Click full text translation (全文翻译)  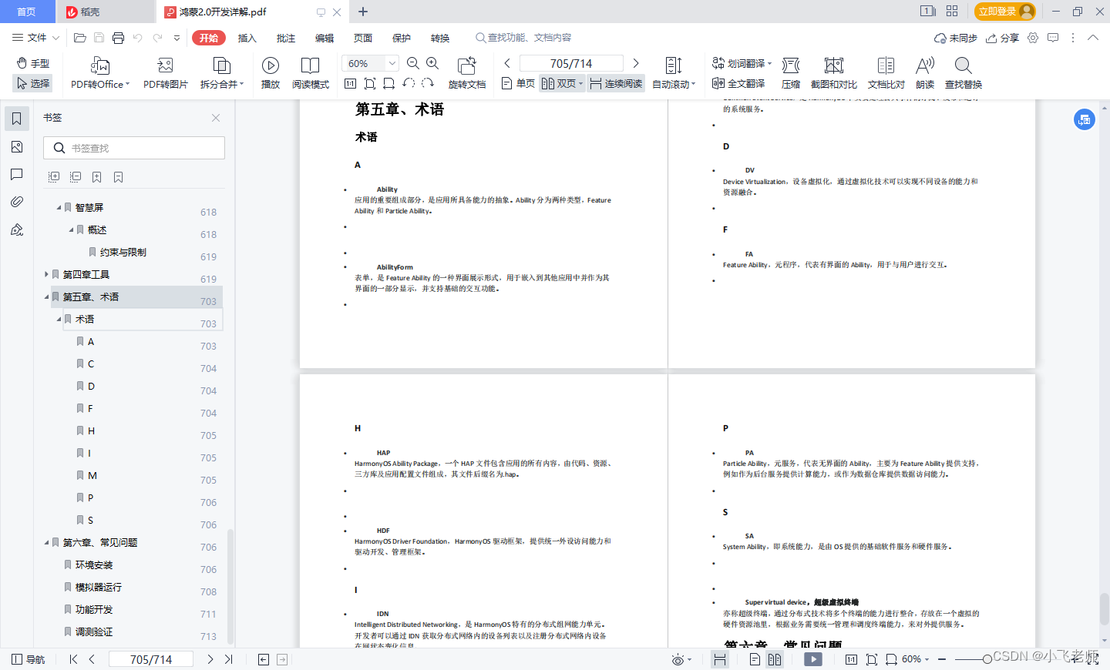coord(738,83)
